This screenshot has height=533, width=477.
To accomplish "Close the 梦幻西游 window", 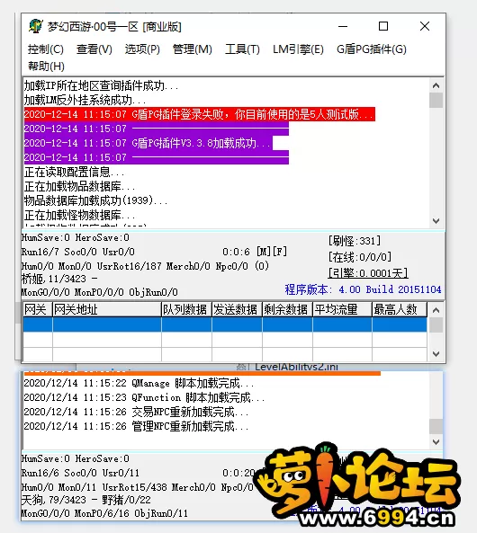I will (425, 26).
